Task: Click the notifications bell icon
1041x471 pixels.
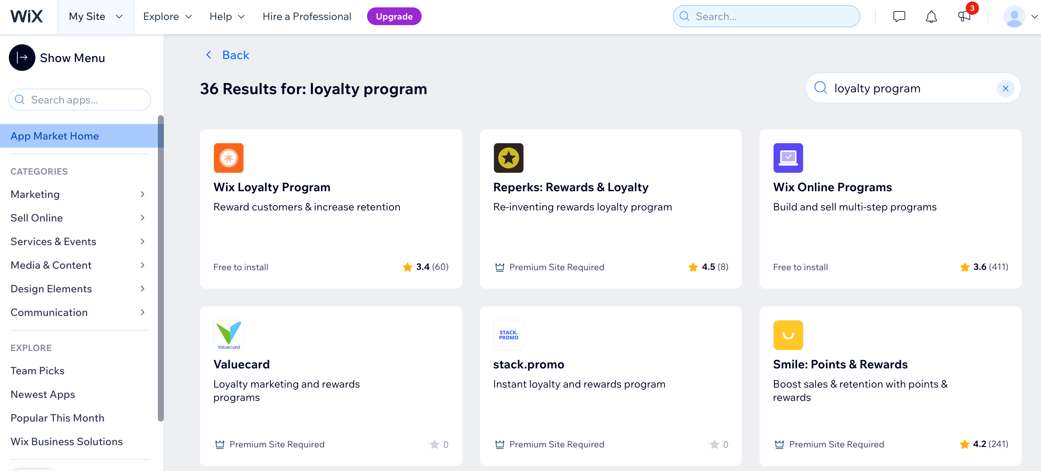Action: point(931,16)
